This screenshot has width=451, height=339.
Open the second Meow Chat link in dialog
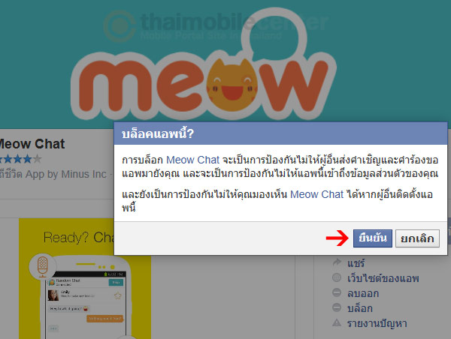pos(316,194)
